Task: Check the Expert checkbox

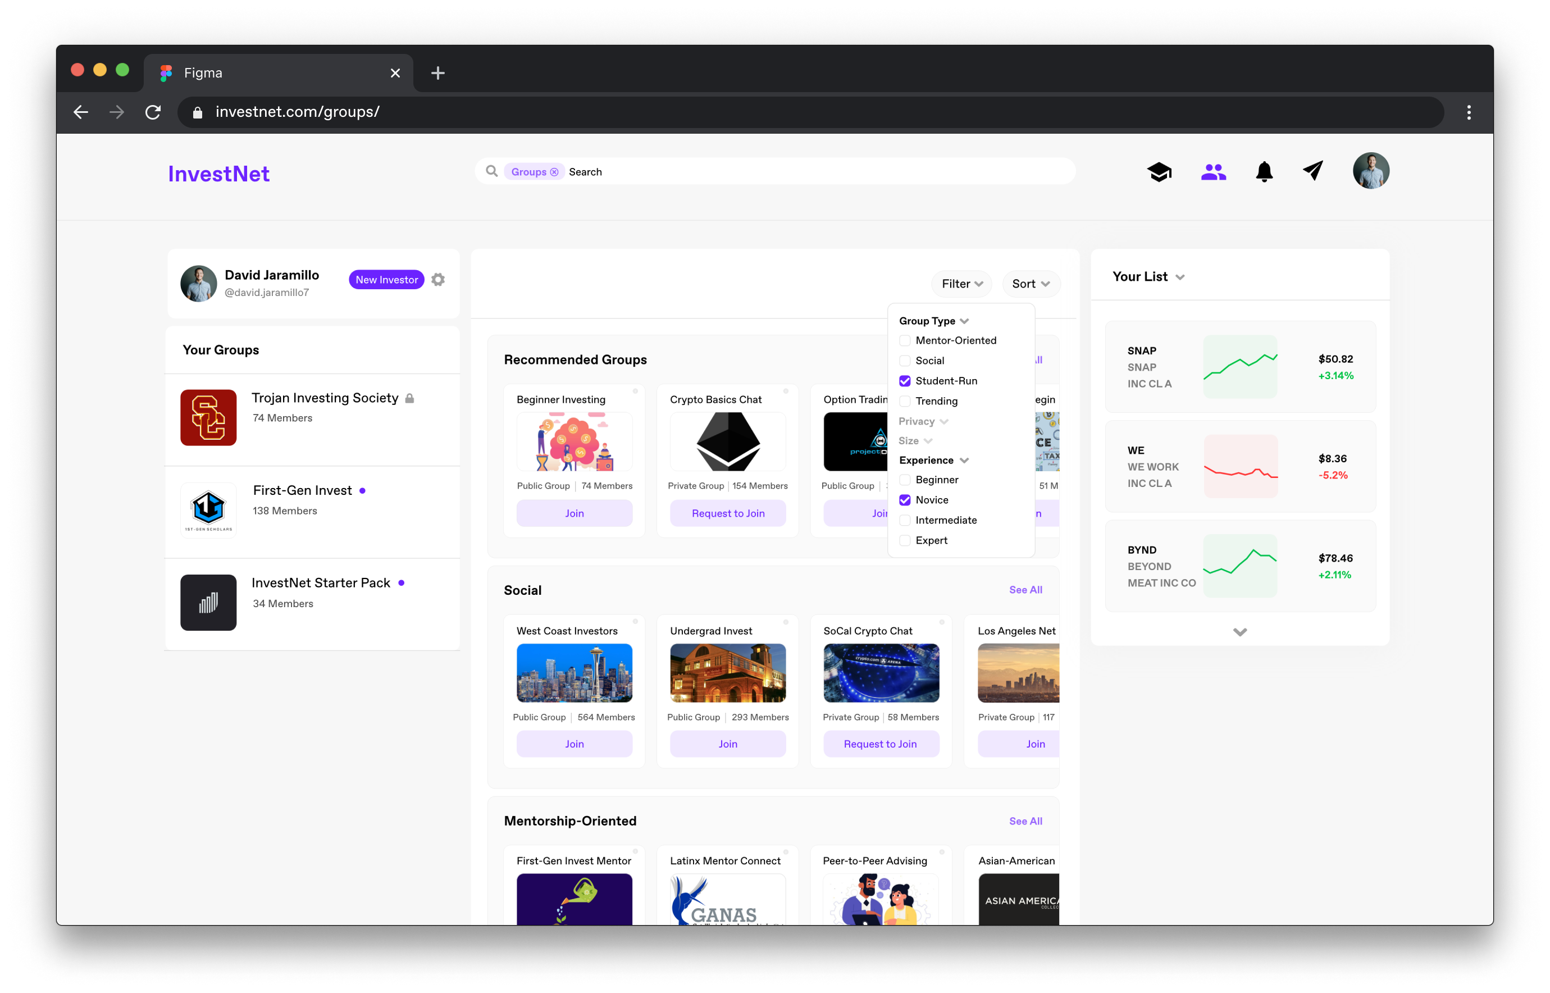Action: (x=905, y=540)
